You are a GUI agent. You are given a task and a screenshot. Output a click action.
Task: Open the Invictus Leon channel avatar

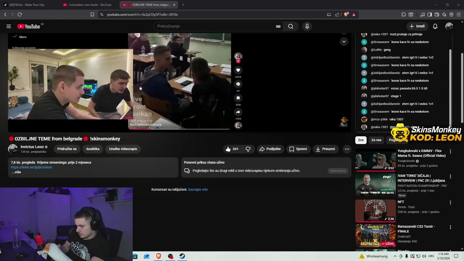[x=13, y=149]
